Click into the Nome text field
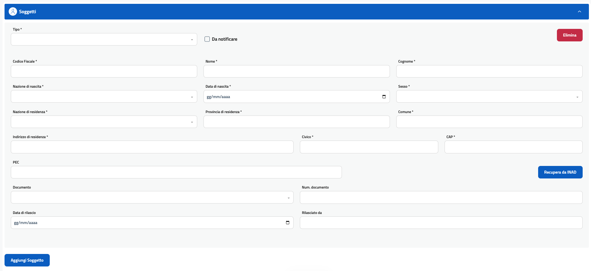Image resolution: width=591 pixels, height=271 pixels. point(296,71)
